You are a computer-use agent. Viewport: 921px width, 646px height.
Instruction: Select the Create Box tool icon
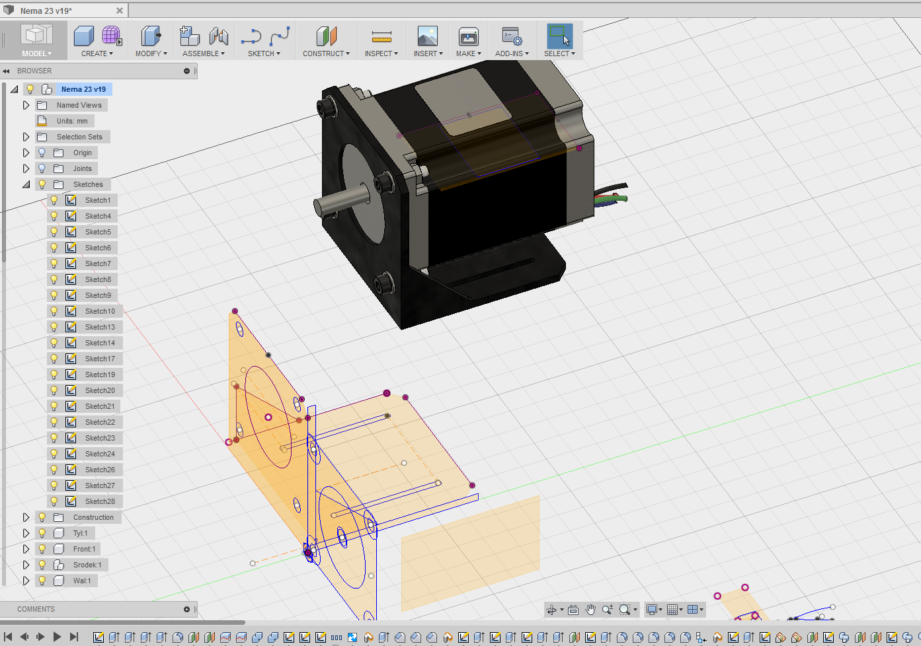84,36
